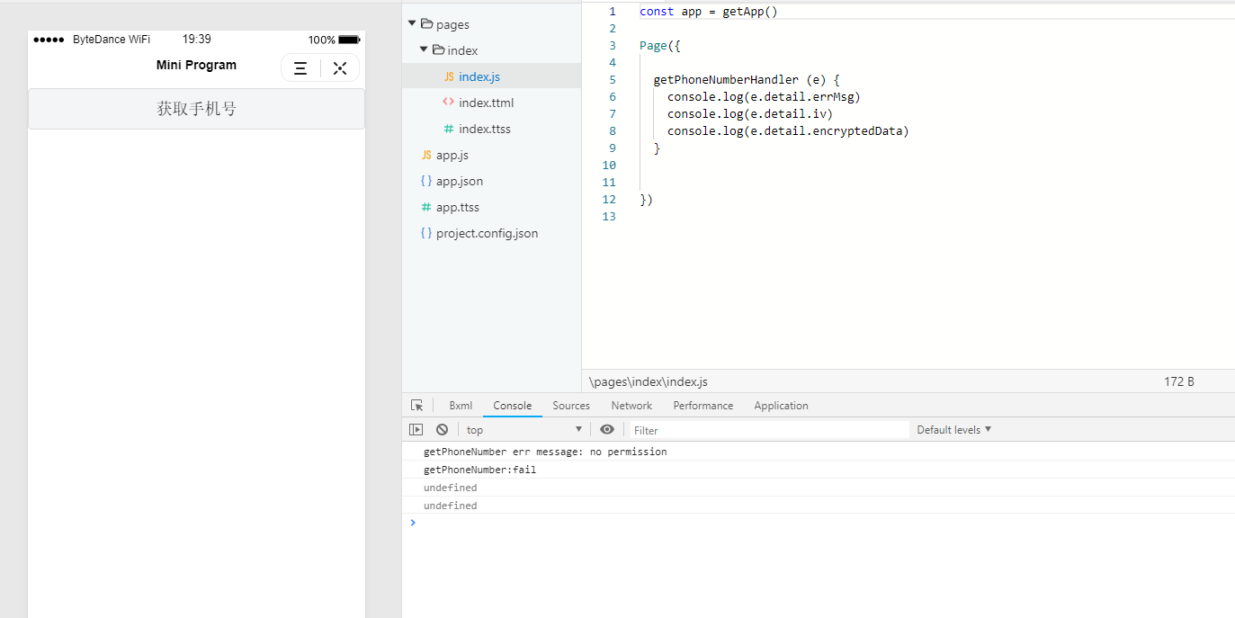Switch to the Console tab
The image size is (1235, 618).
click(x=513, y=406)
